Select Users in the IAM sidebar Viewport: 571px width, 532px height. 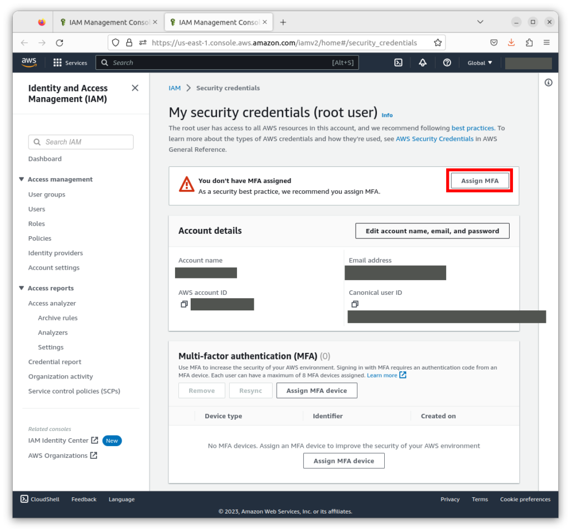pyautogui.click(x=36, y=209)
